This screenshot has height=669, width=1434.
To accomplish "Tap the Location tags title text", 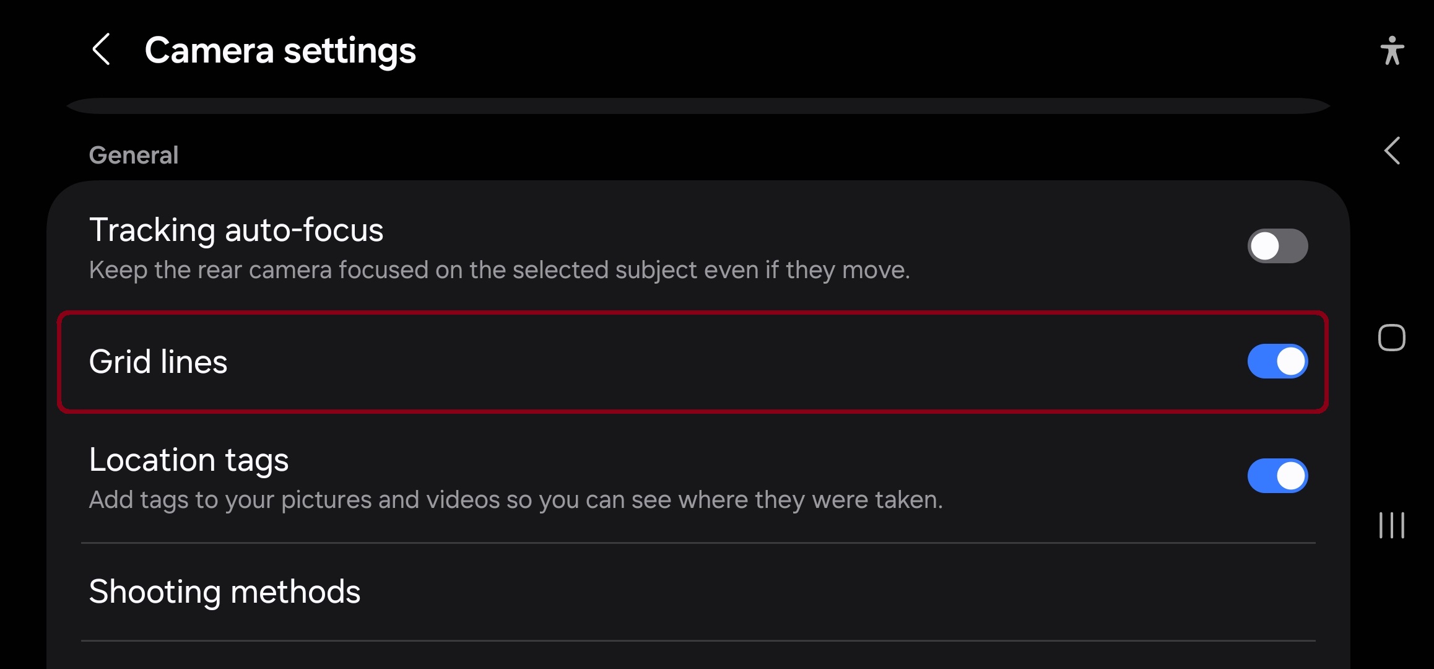I will (x=189, y=460).
